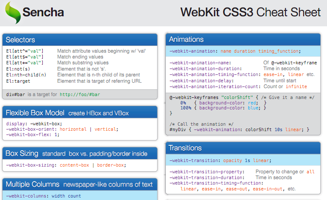Click '-webkit-columns: width count' line
Image resolution: width=327 pixels, height=200 pixels.
pos(44,196)
